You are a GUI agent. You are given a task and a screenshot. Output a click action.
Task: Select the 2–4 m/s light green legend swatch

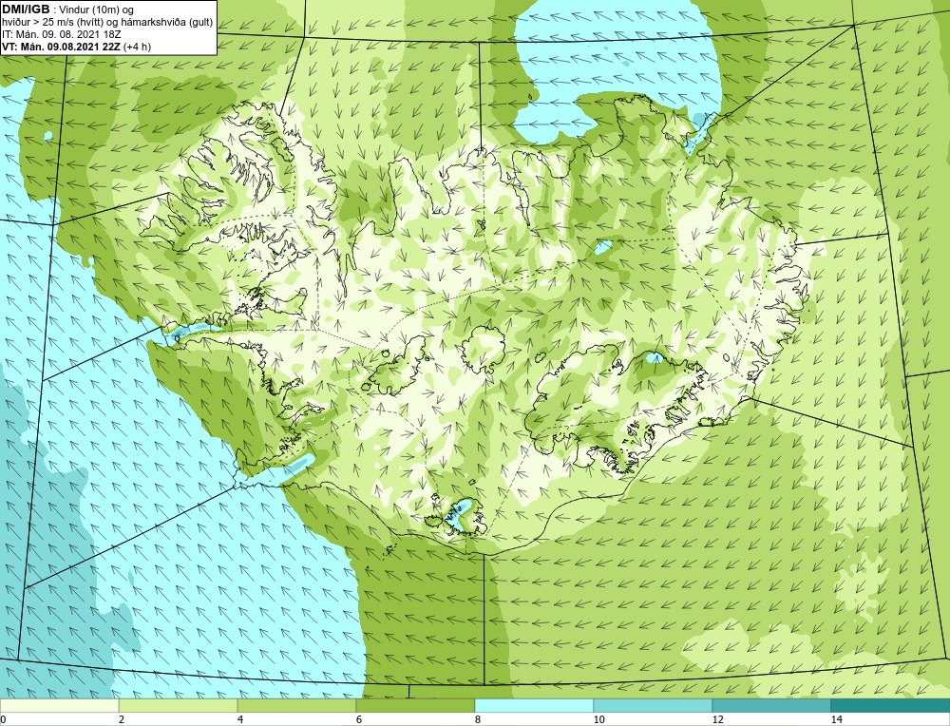[179, 705]
